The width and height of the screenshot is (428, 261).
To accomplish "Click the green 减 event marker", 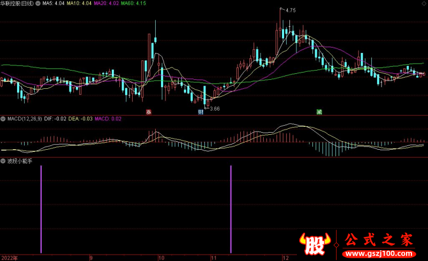I will 319,112.
